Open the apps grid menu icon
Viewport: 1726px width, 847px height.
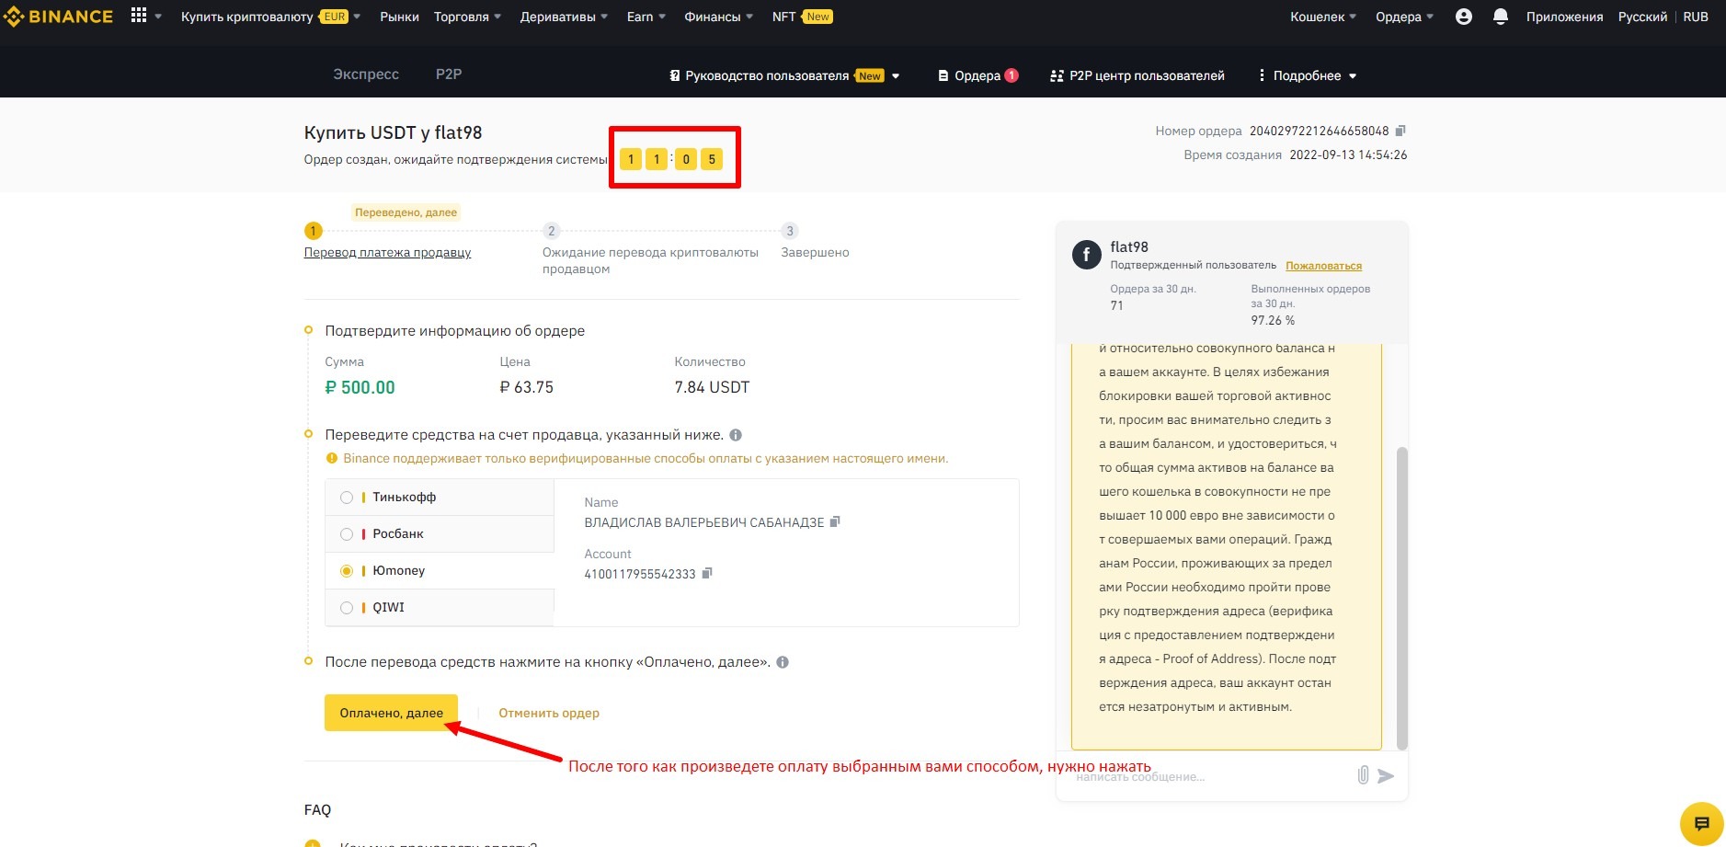(139, 16)
